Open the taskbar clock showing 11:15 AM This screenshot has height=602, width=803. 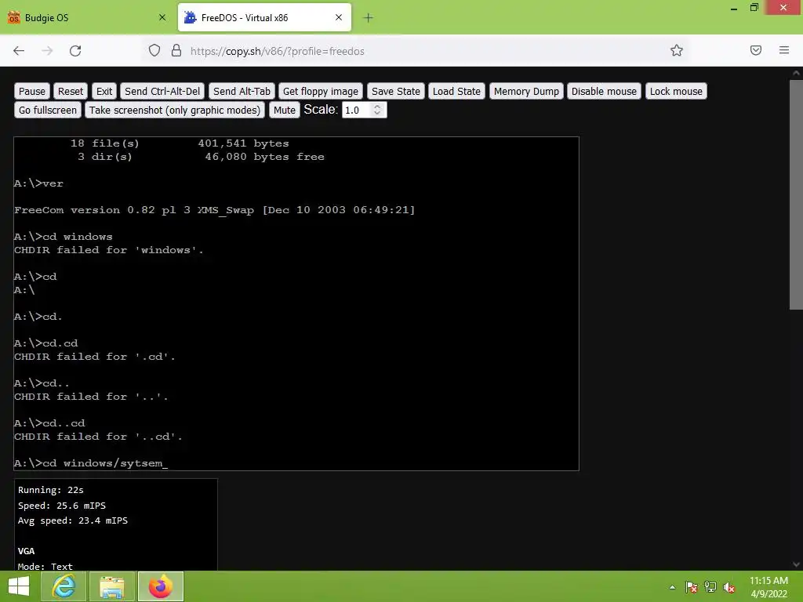coord(768,586)
